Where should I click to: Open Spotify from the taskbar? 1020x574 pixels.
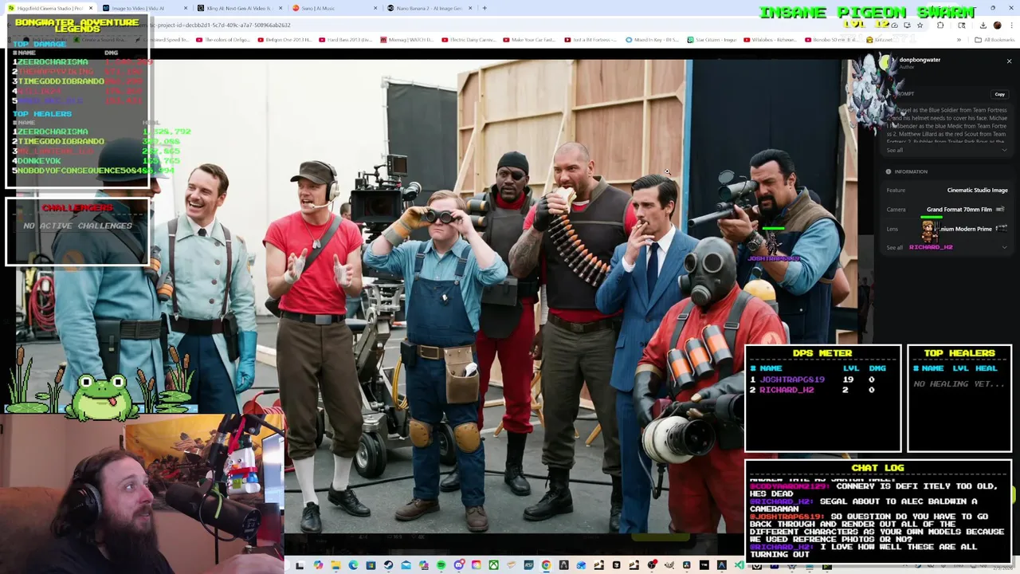click(x=441, y=566)
